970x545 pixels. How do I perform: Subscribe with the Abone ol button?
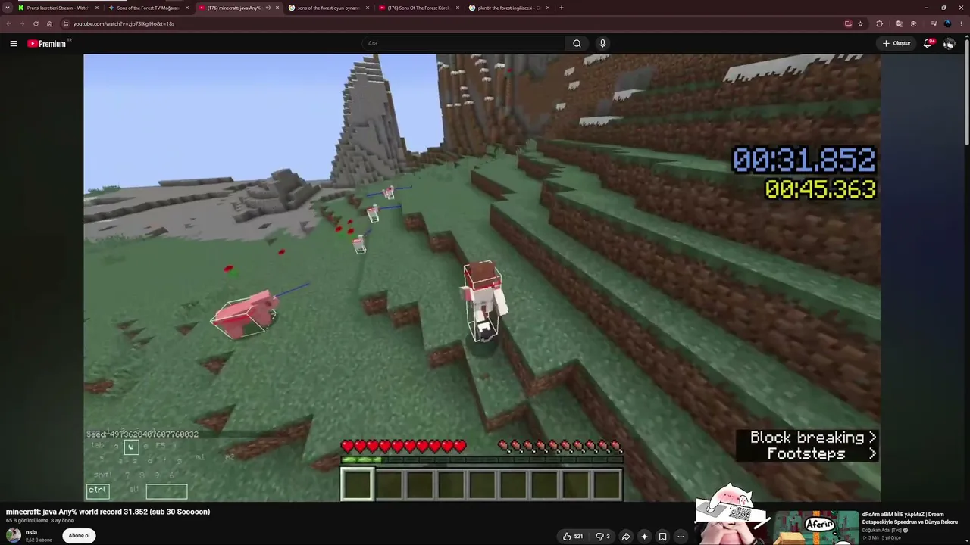click(x=80, y=535)
